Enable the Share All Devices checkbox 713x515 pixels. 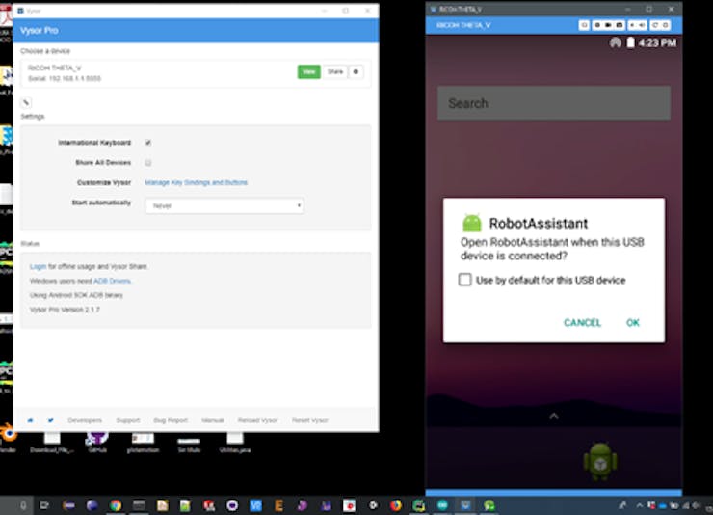pyautogui.click(x=148, y=163)
